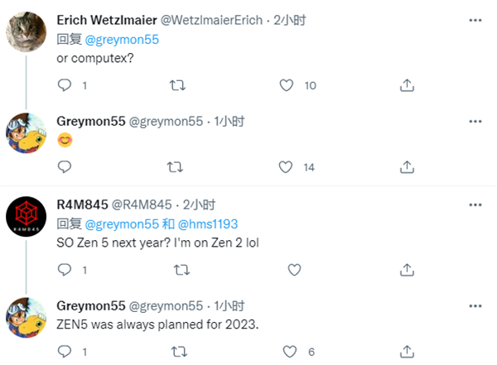Retweet Erich Wetzlmaier's "or computex?" tweet
This screenshot has height=365, width=497.
176,84
